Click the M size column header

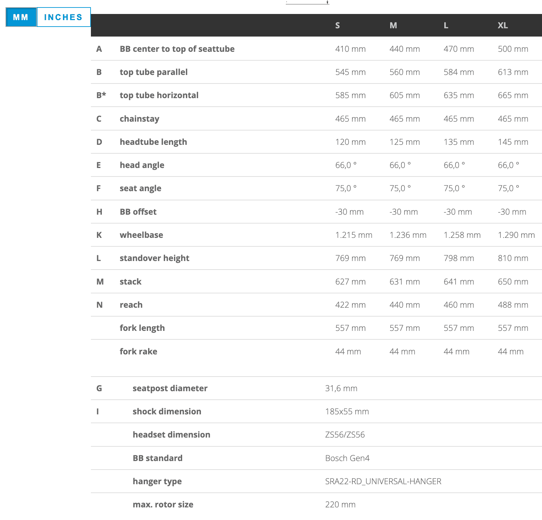(393, 26)
